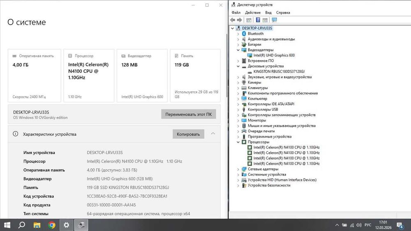Expand the Сетевые адаптеры category
The height and width of the screenshot is (231, 411).
pyautogui.click(x=238, y=169)
